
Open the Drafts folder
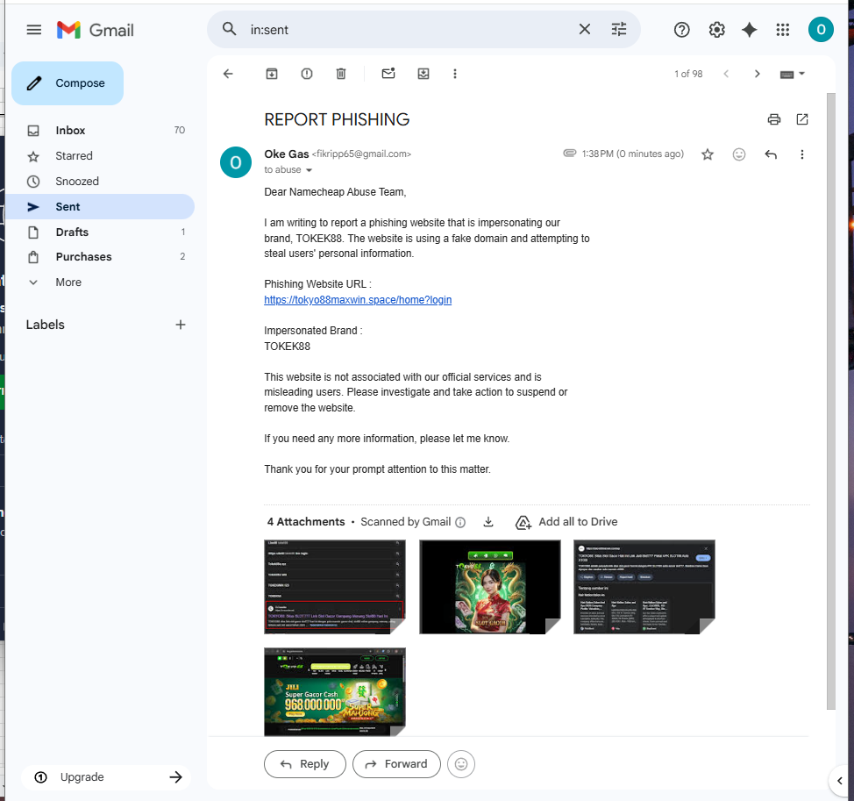(100, 232)
